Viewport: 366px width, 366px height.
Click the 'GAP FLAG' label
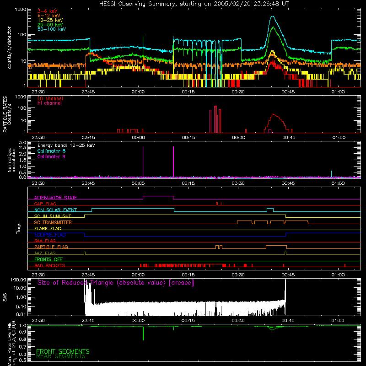[45, 204]
